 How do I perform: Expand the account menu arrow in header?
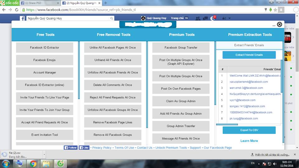pos(230,18)
